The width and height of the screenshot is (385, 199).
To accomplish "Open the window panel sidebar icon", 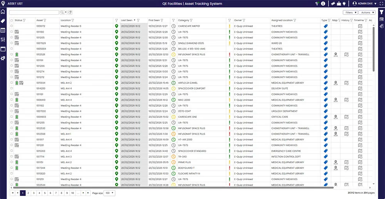I will click(3, 49).
